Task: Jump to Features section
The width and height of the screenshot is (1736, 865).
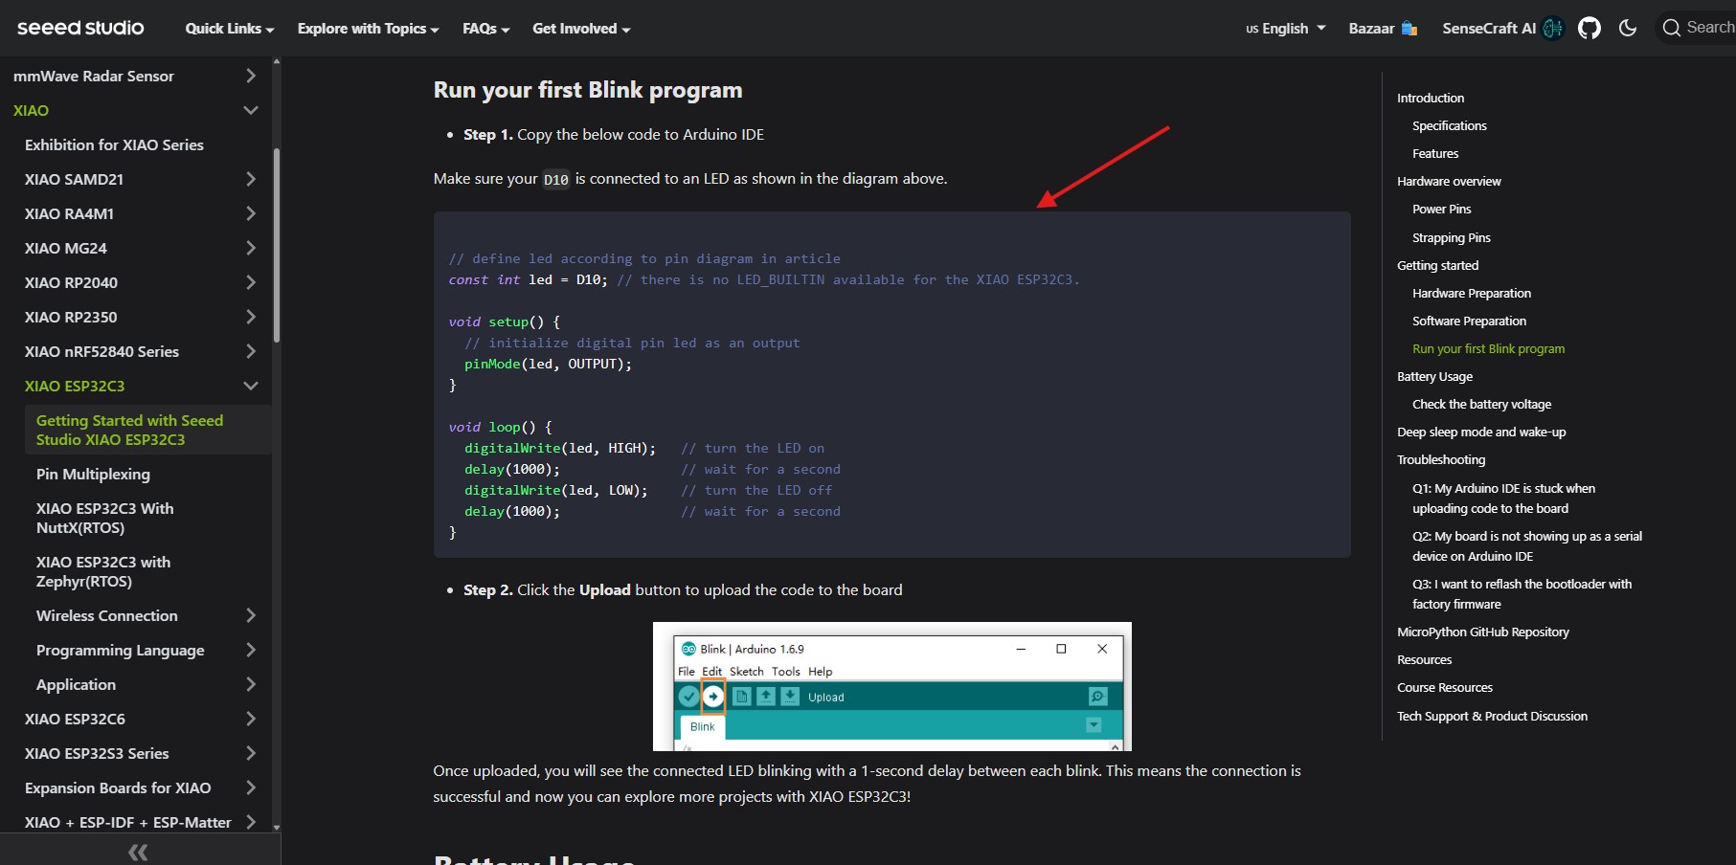Action: (1435, 153)
